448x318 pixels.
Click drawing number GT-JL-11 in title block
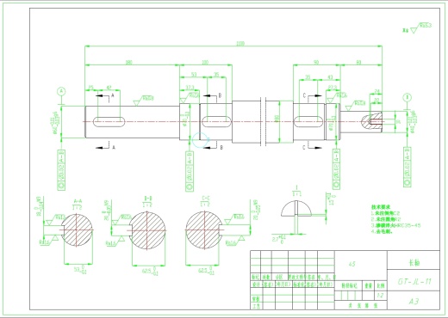coord(414,282)
